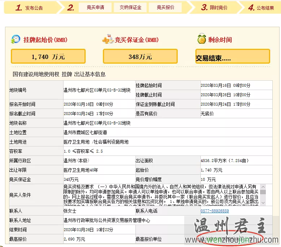Click the clock icon beside 挂牌起始价
The image size is (281, 247).
coord(16,39)
